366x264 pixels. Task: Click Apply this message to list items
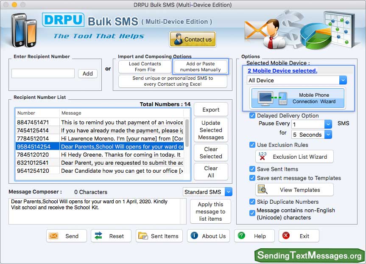pos(210,211)
